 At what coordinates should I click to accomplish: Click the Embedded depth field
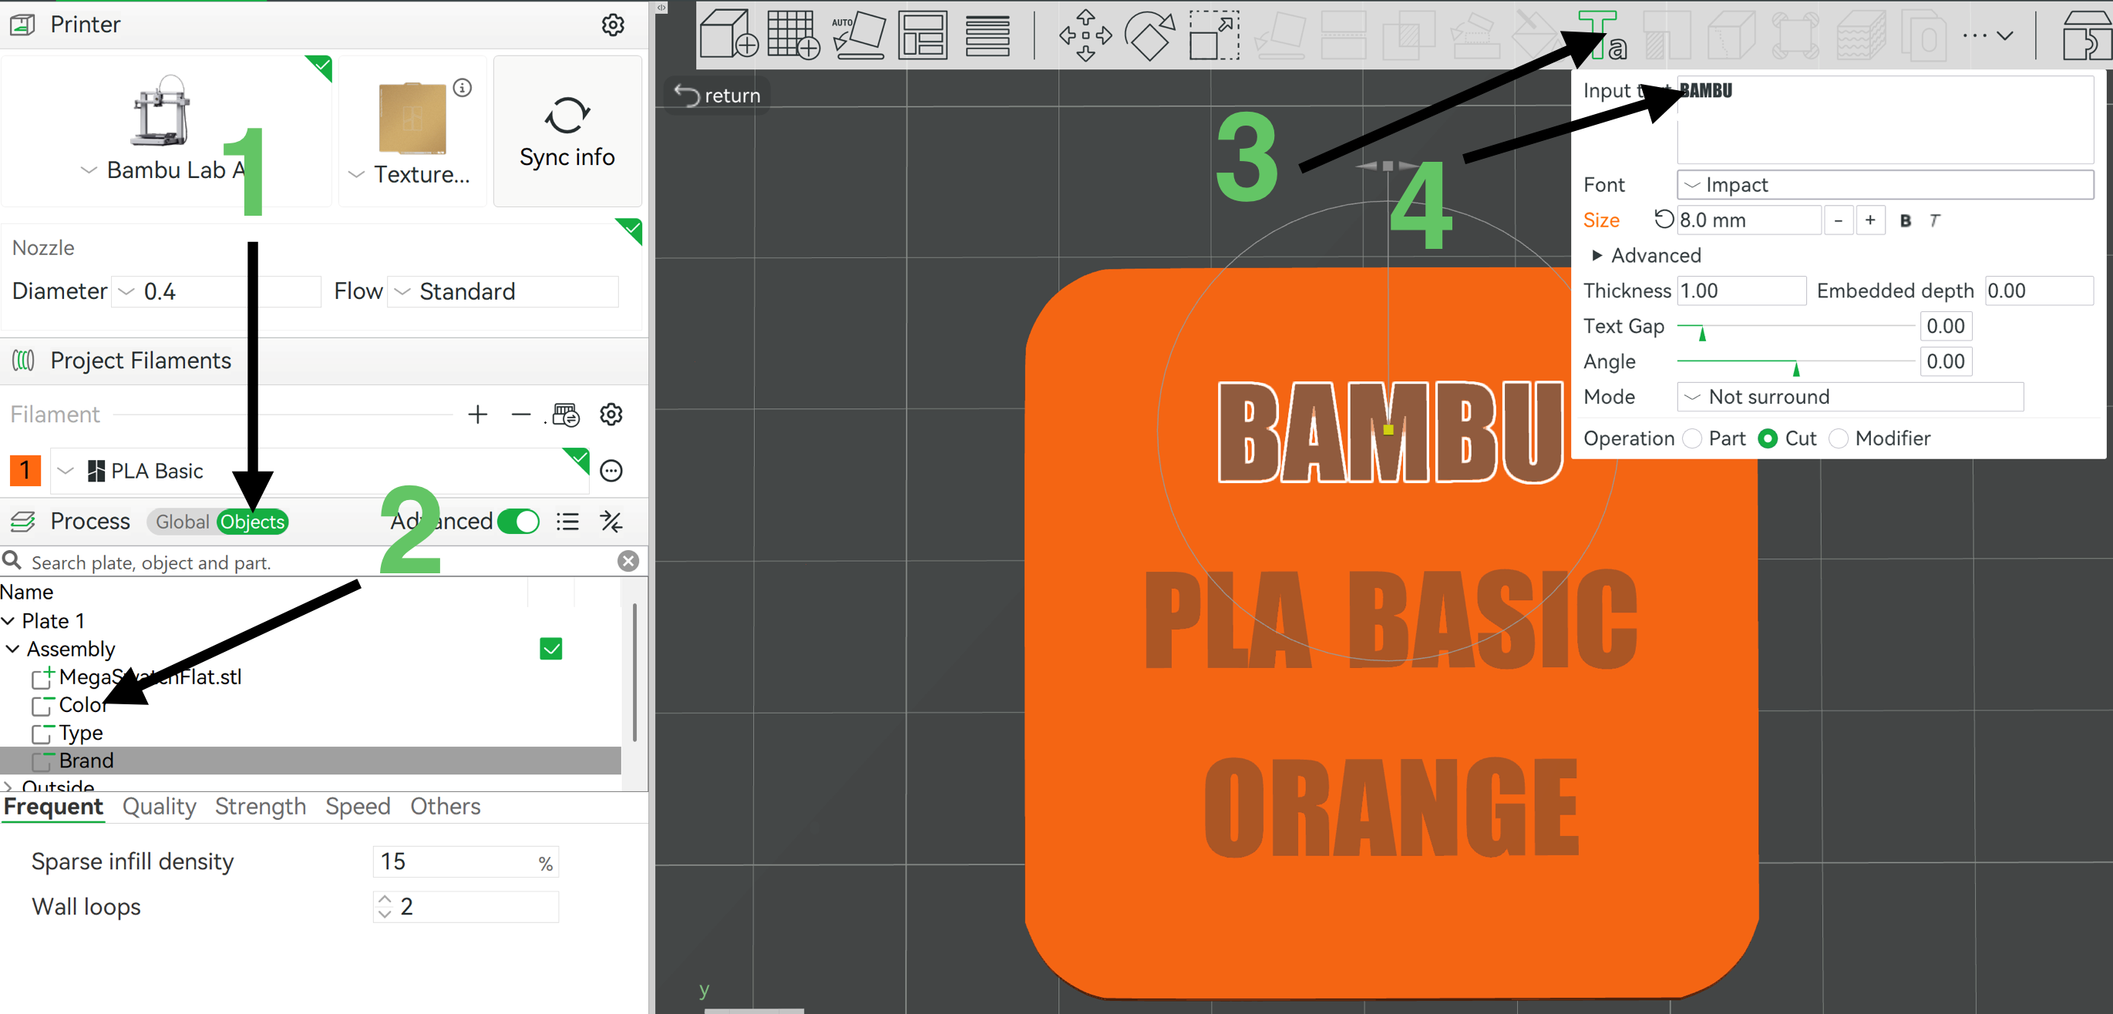click(2039, 291)
